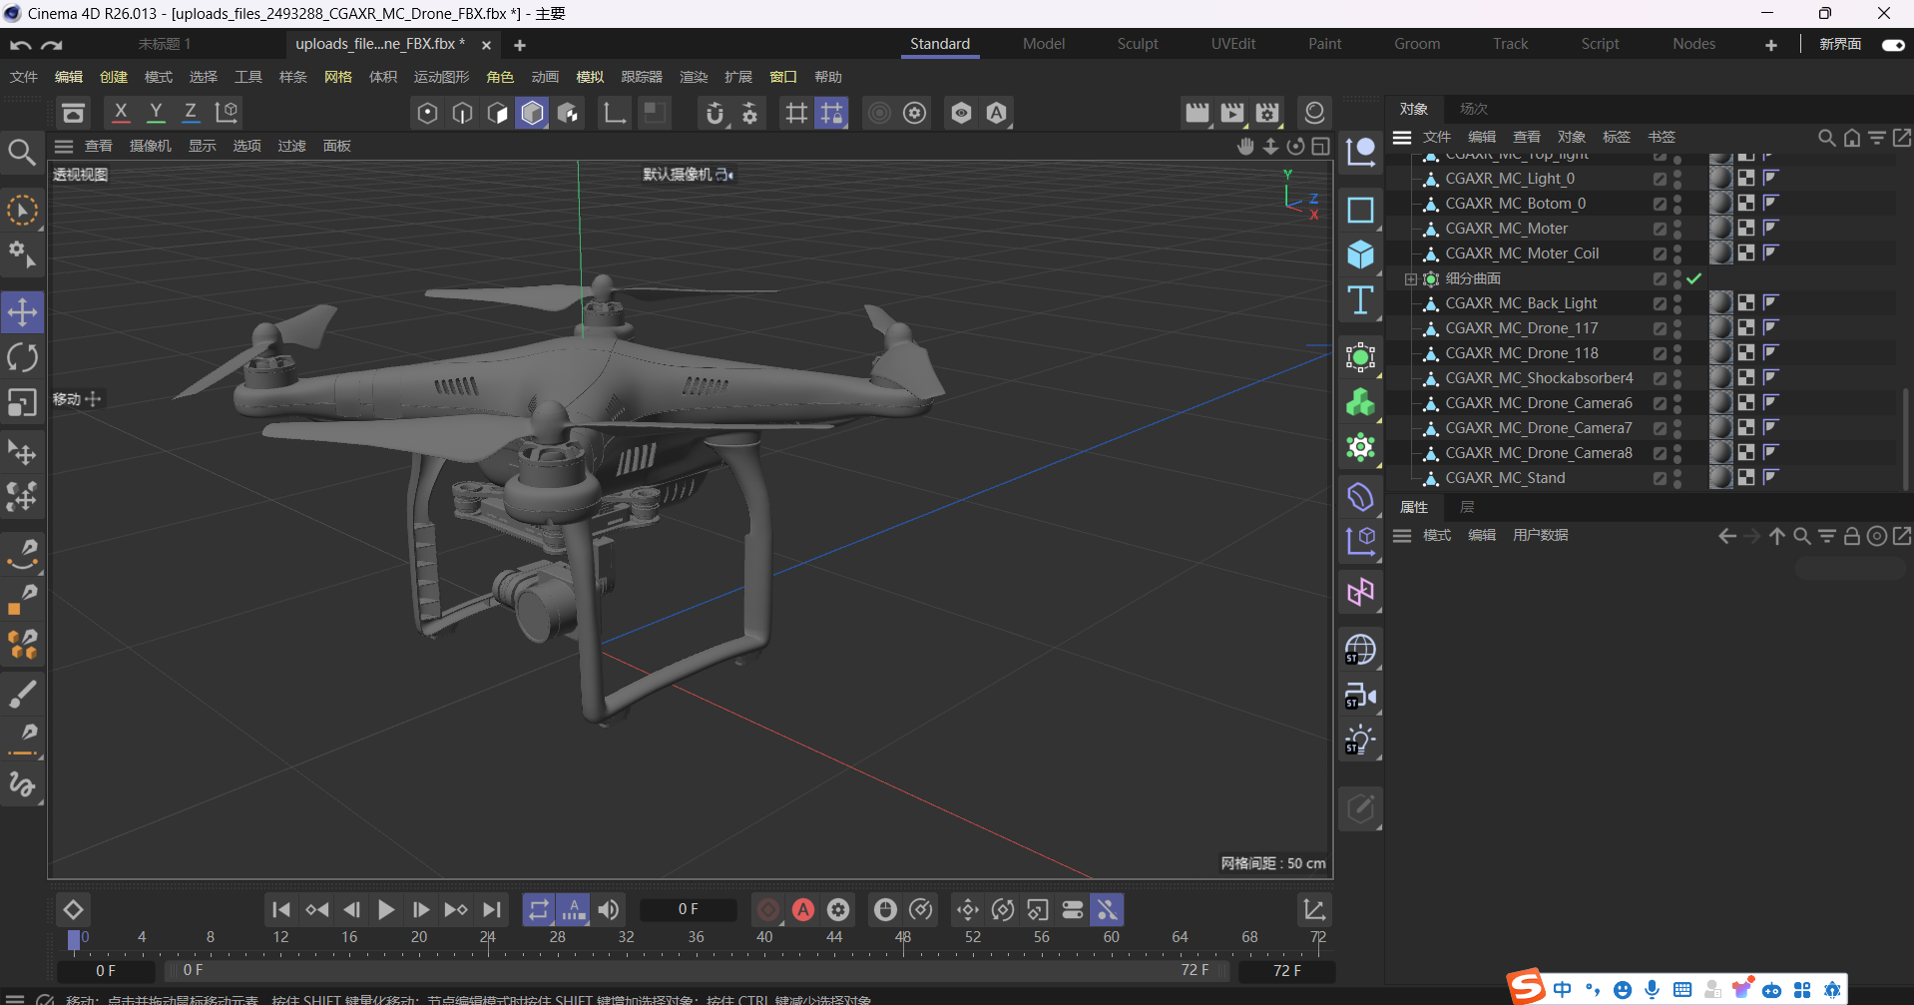The width and height of the screenshot is (1914, 1005).
Task: Expand the 细分曲面 object tree
Action: 1410,278
